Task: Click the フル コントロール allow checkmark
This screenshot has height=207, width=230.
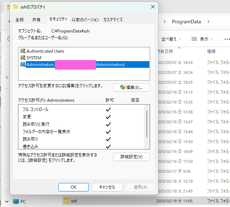Action: coord(108,110)
